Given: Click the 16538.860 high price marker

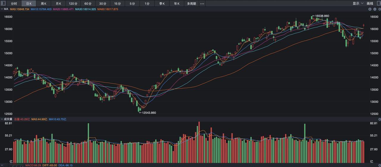Looking at the screenshot, I should pos(321,16).
